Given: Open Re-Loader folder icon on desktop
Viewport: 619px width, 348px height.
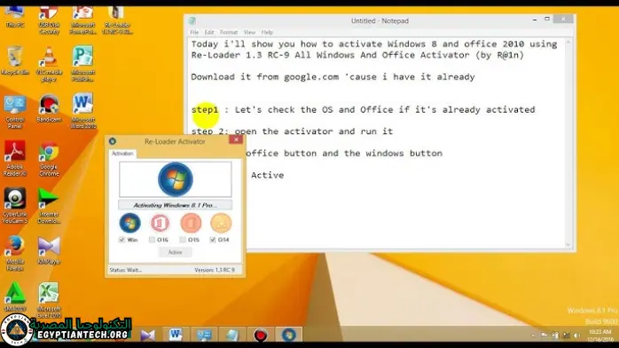Looking at the screenshot, I should click(x=117, y=20).
